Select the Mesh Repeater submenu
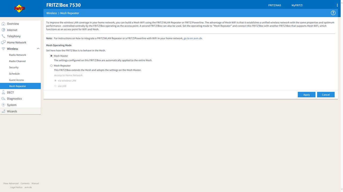The height and width of the screenshot is (192, 343). [x=20, y=86]
